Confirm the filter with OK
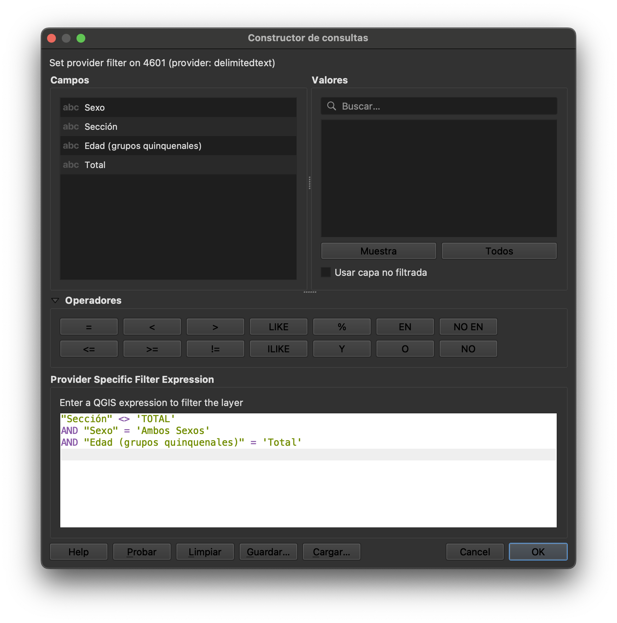 coord(538,552)
